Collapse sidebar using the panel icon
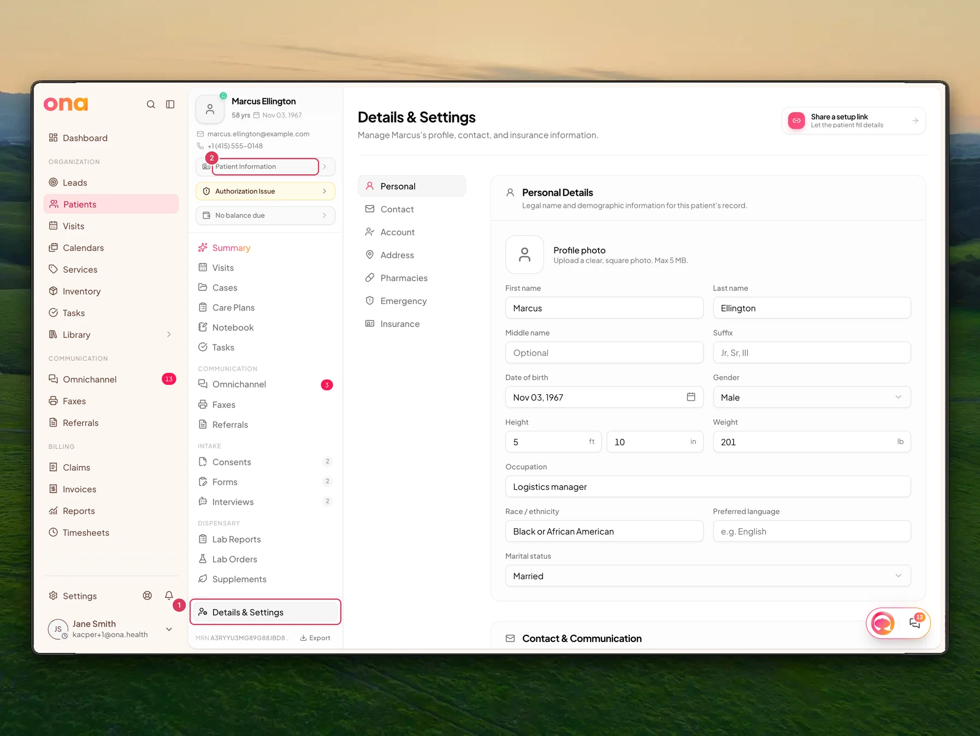Image resolution: width=980 pixels, height=736 pixels. [x=170, y=104]
